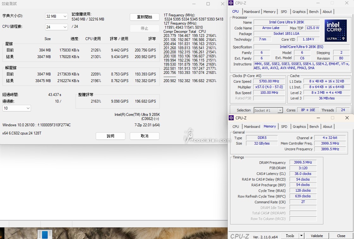Click the 3899.5 MHz uncore frequency value

pyautogui.click(x=330, y=149)
